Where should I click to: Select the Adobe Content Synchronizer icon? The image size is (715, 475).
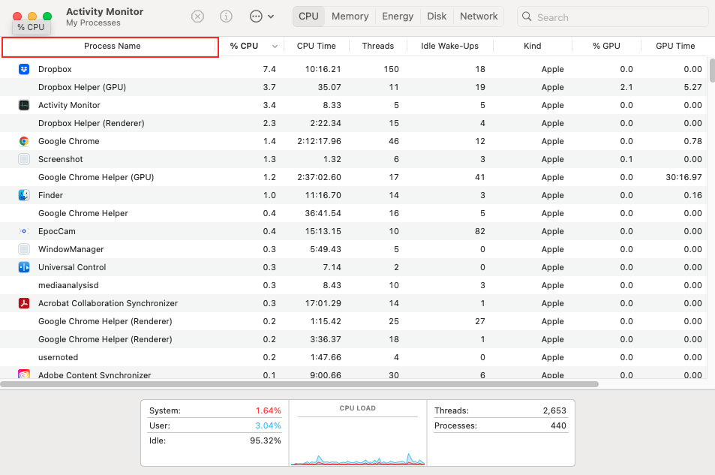coord(24,374)
